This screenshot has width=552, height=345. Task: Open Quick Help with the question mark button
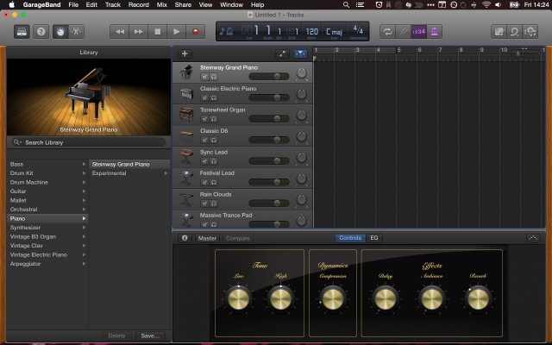click(41, 32)
